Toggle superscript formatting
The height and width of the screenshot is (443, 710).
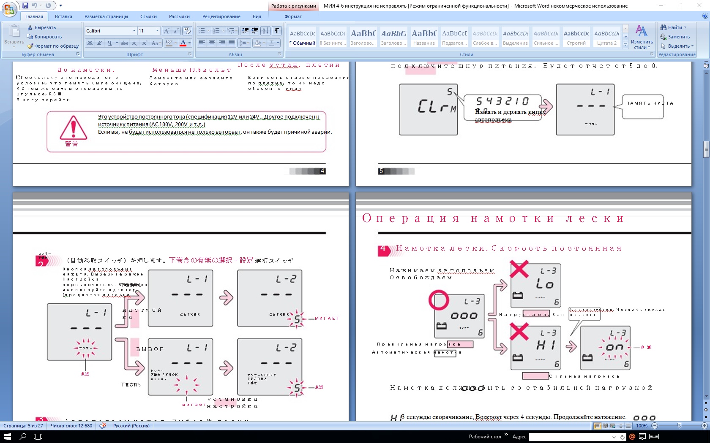click(145, 43)
